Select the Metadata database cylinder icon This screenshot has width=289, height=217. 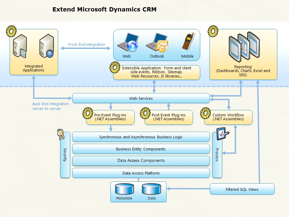pyautogui.click(x=124, y=189)
